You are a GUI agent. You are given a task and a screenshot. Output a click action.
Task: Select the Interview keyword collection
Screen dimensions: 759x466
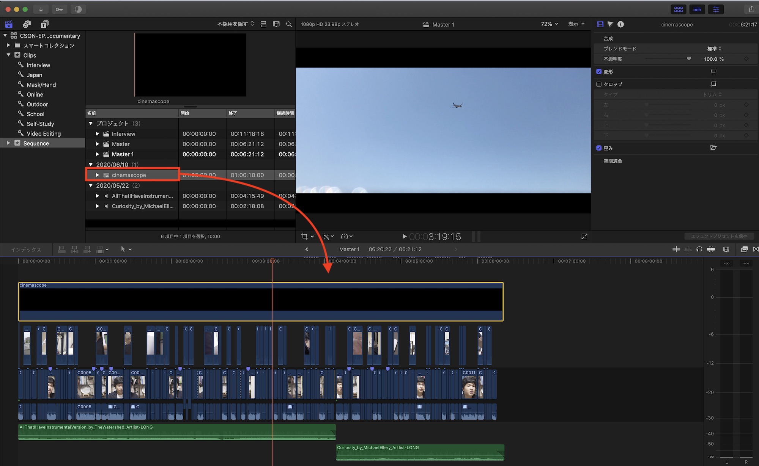(x=38, y=65)
